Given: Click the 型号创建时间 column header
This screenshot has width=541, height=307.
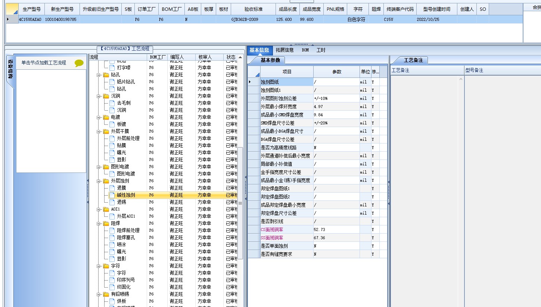Looking at the screenshot, I should (436, 9).
